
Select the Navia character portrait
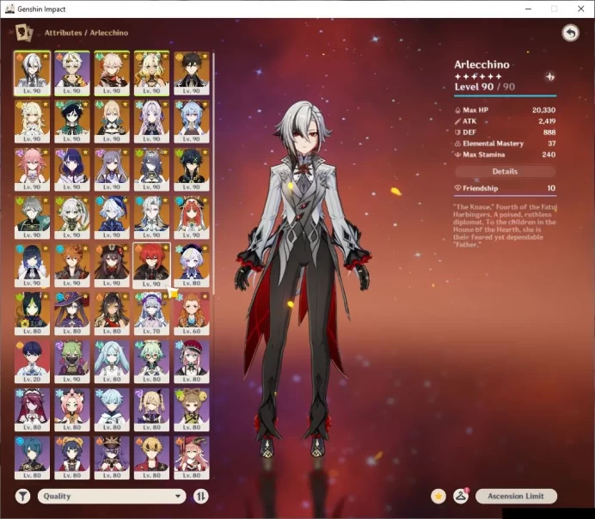coord(152,73)
